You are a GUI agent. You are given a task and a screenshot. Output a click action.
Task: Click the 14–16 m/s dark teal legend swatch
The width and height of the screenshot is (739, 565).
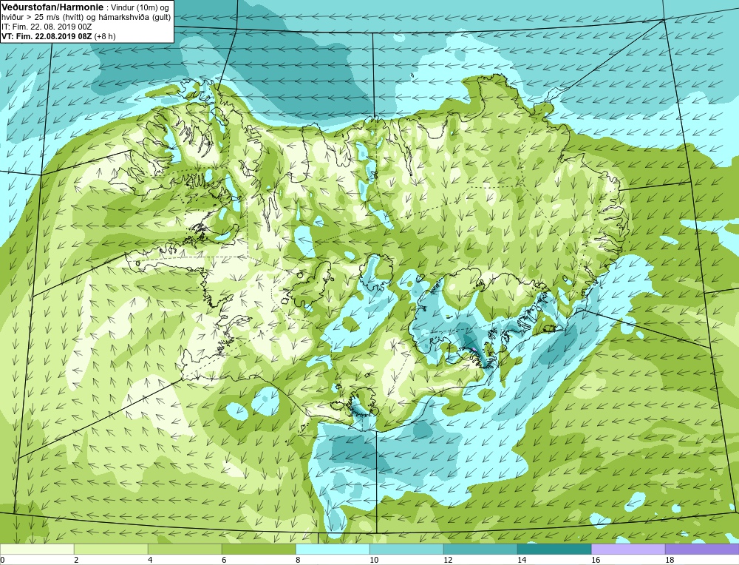click(x=554, y=549)
